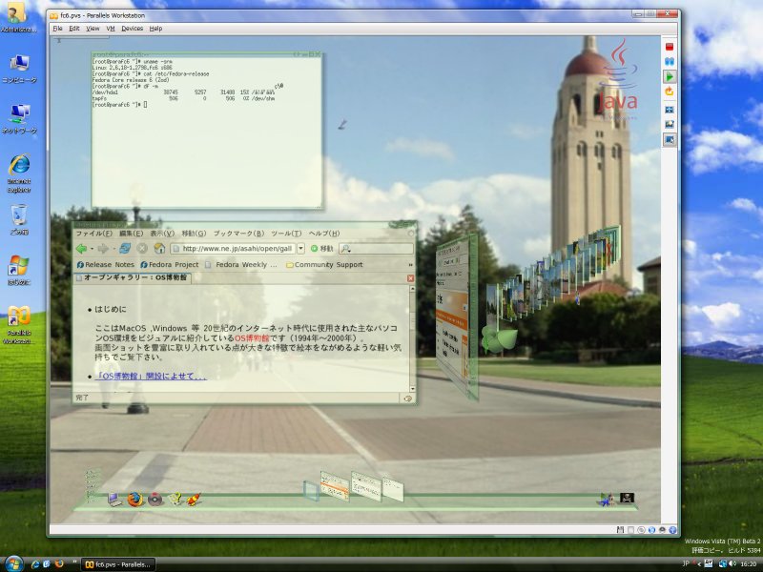The width and height of the screenshot is (763, 572).
Task: Click the Firefox forward arrow button
Action: [103, 249]
